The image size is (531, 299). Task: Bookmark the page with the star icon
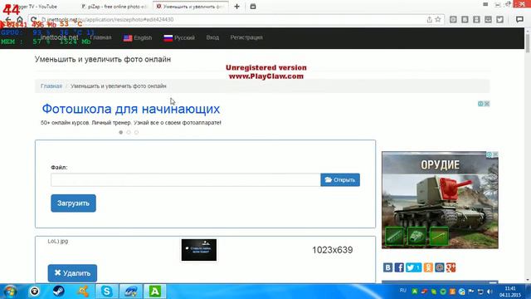pyautogui.click(x=438, y=19)
